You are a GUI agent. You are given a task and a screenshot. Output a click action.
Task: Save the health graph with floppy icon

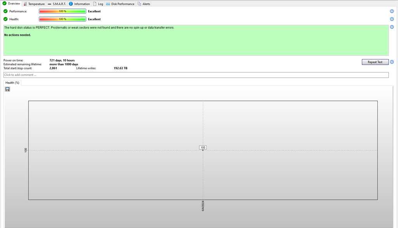pos(7,89)
